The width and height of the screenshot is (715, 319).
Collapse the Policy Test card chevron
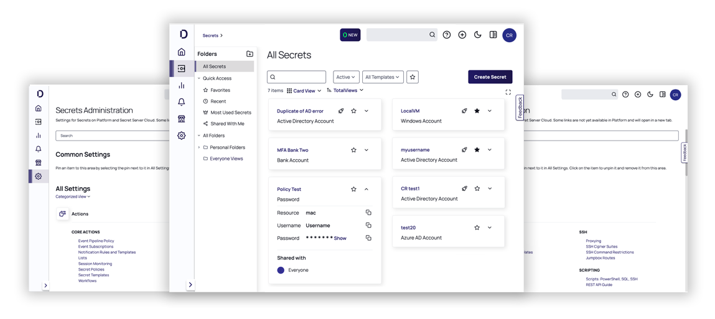click(367, 189)
